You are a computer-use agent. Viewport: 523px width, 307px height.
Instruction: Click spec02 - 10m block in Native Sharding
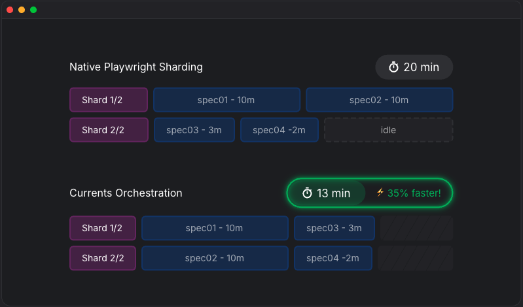[x=379, y=100]
